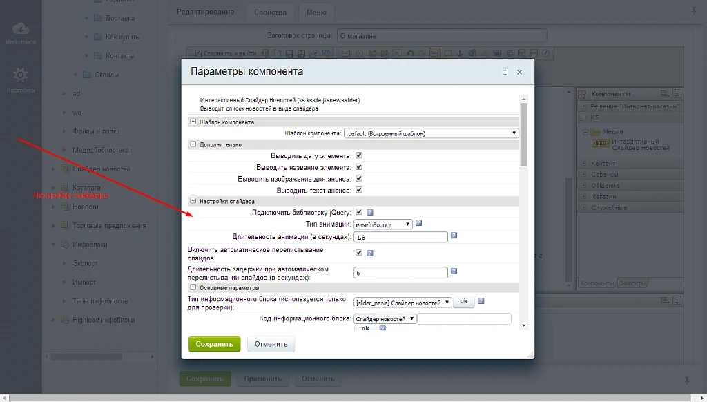Viewport: 707px width, 402px height.
Task: Show help for Тип информационного блока
Action: (481, 301)
